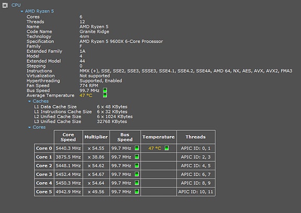This screenshot has height=213, width=301.
Task: Click the 47 °C average temperature value
Action: [x=86, y=95]
